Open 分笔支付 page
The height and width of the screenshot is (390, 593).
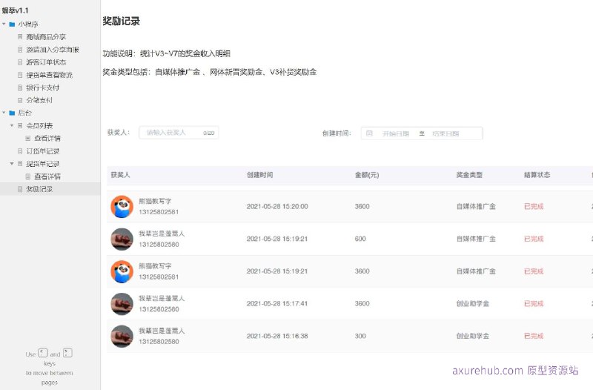coord(39,100)
